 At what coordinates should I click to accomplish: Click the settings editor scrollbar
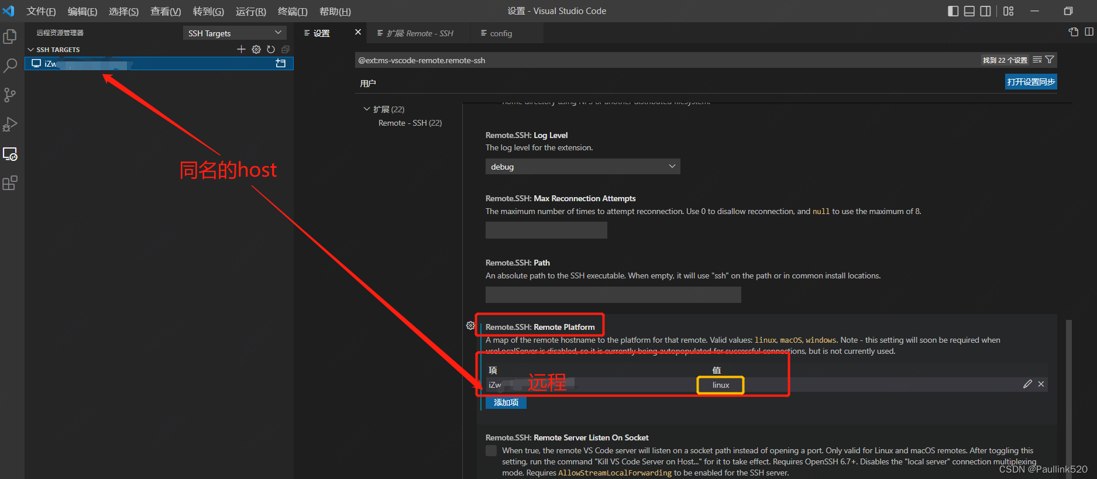[x=1068, y=398]
